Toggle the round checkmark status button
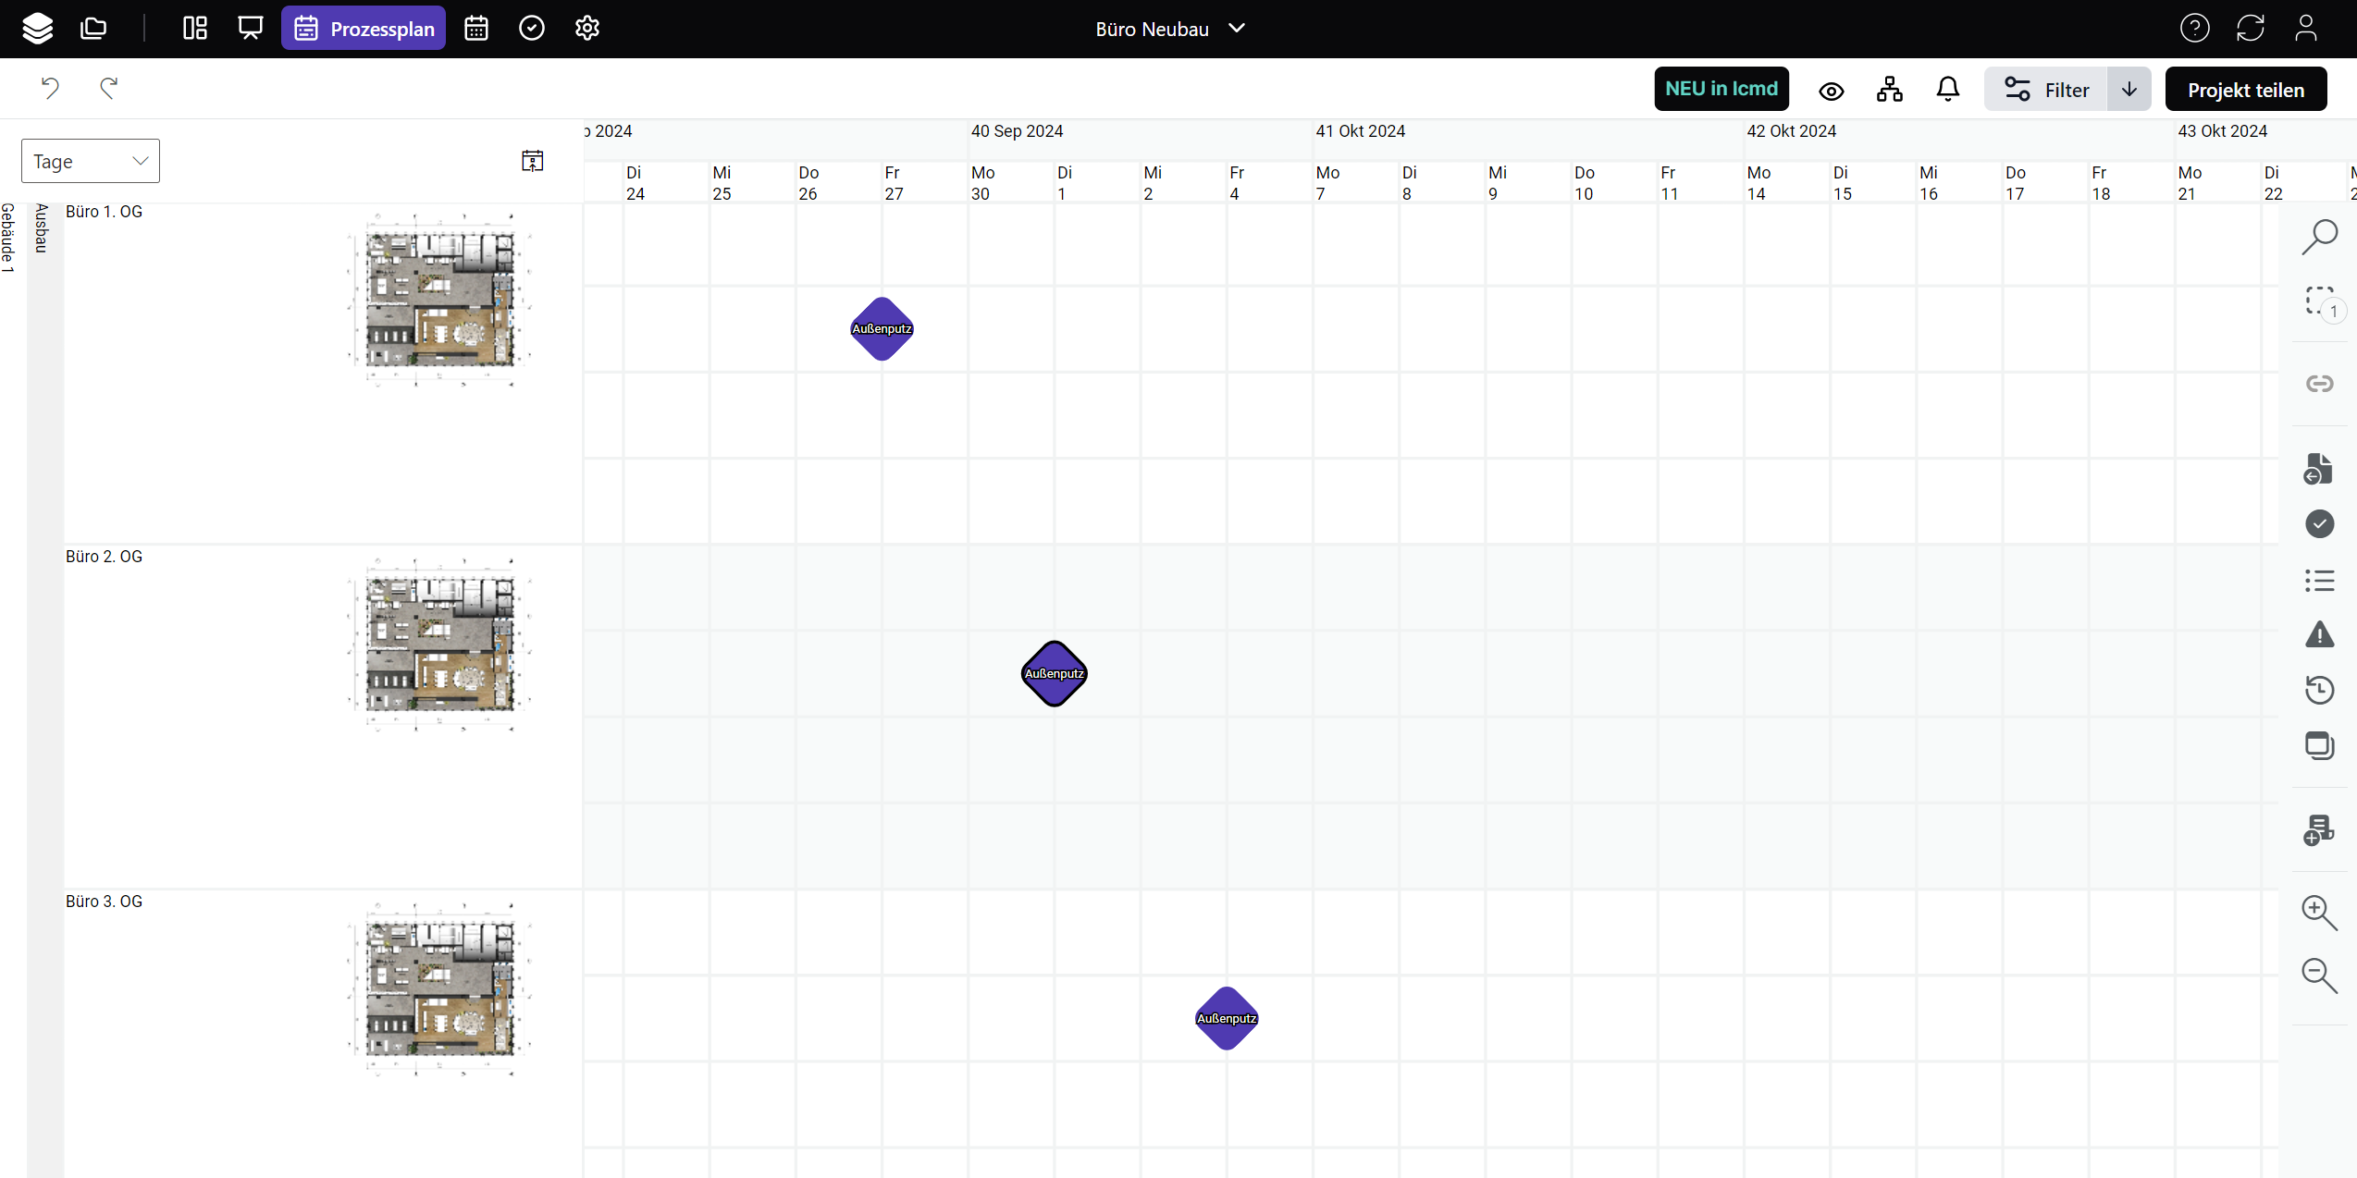 [2319, 524]
